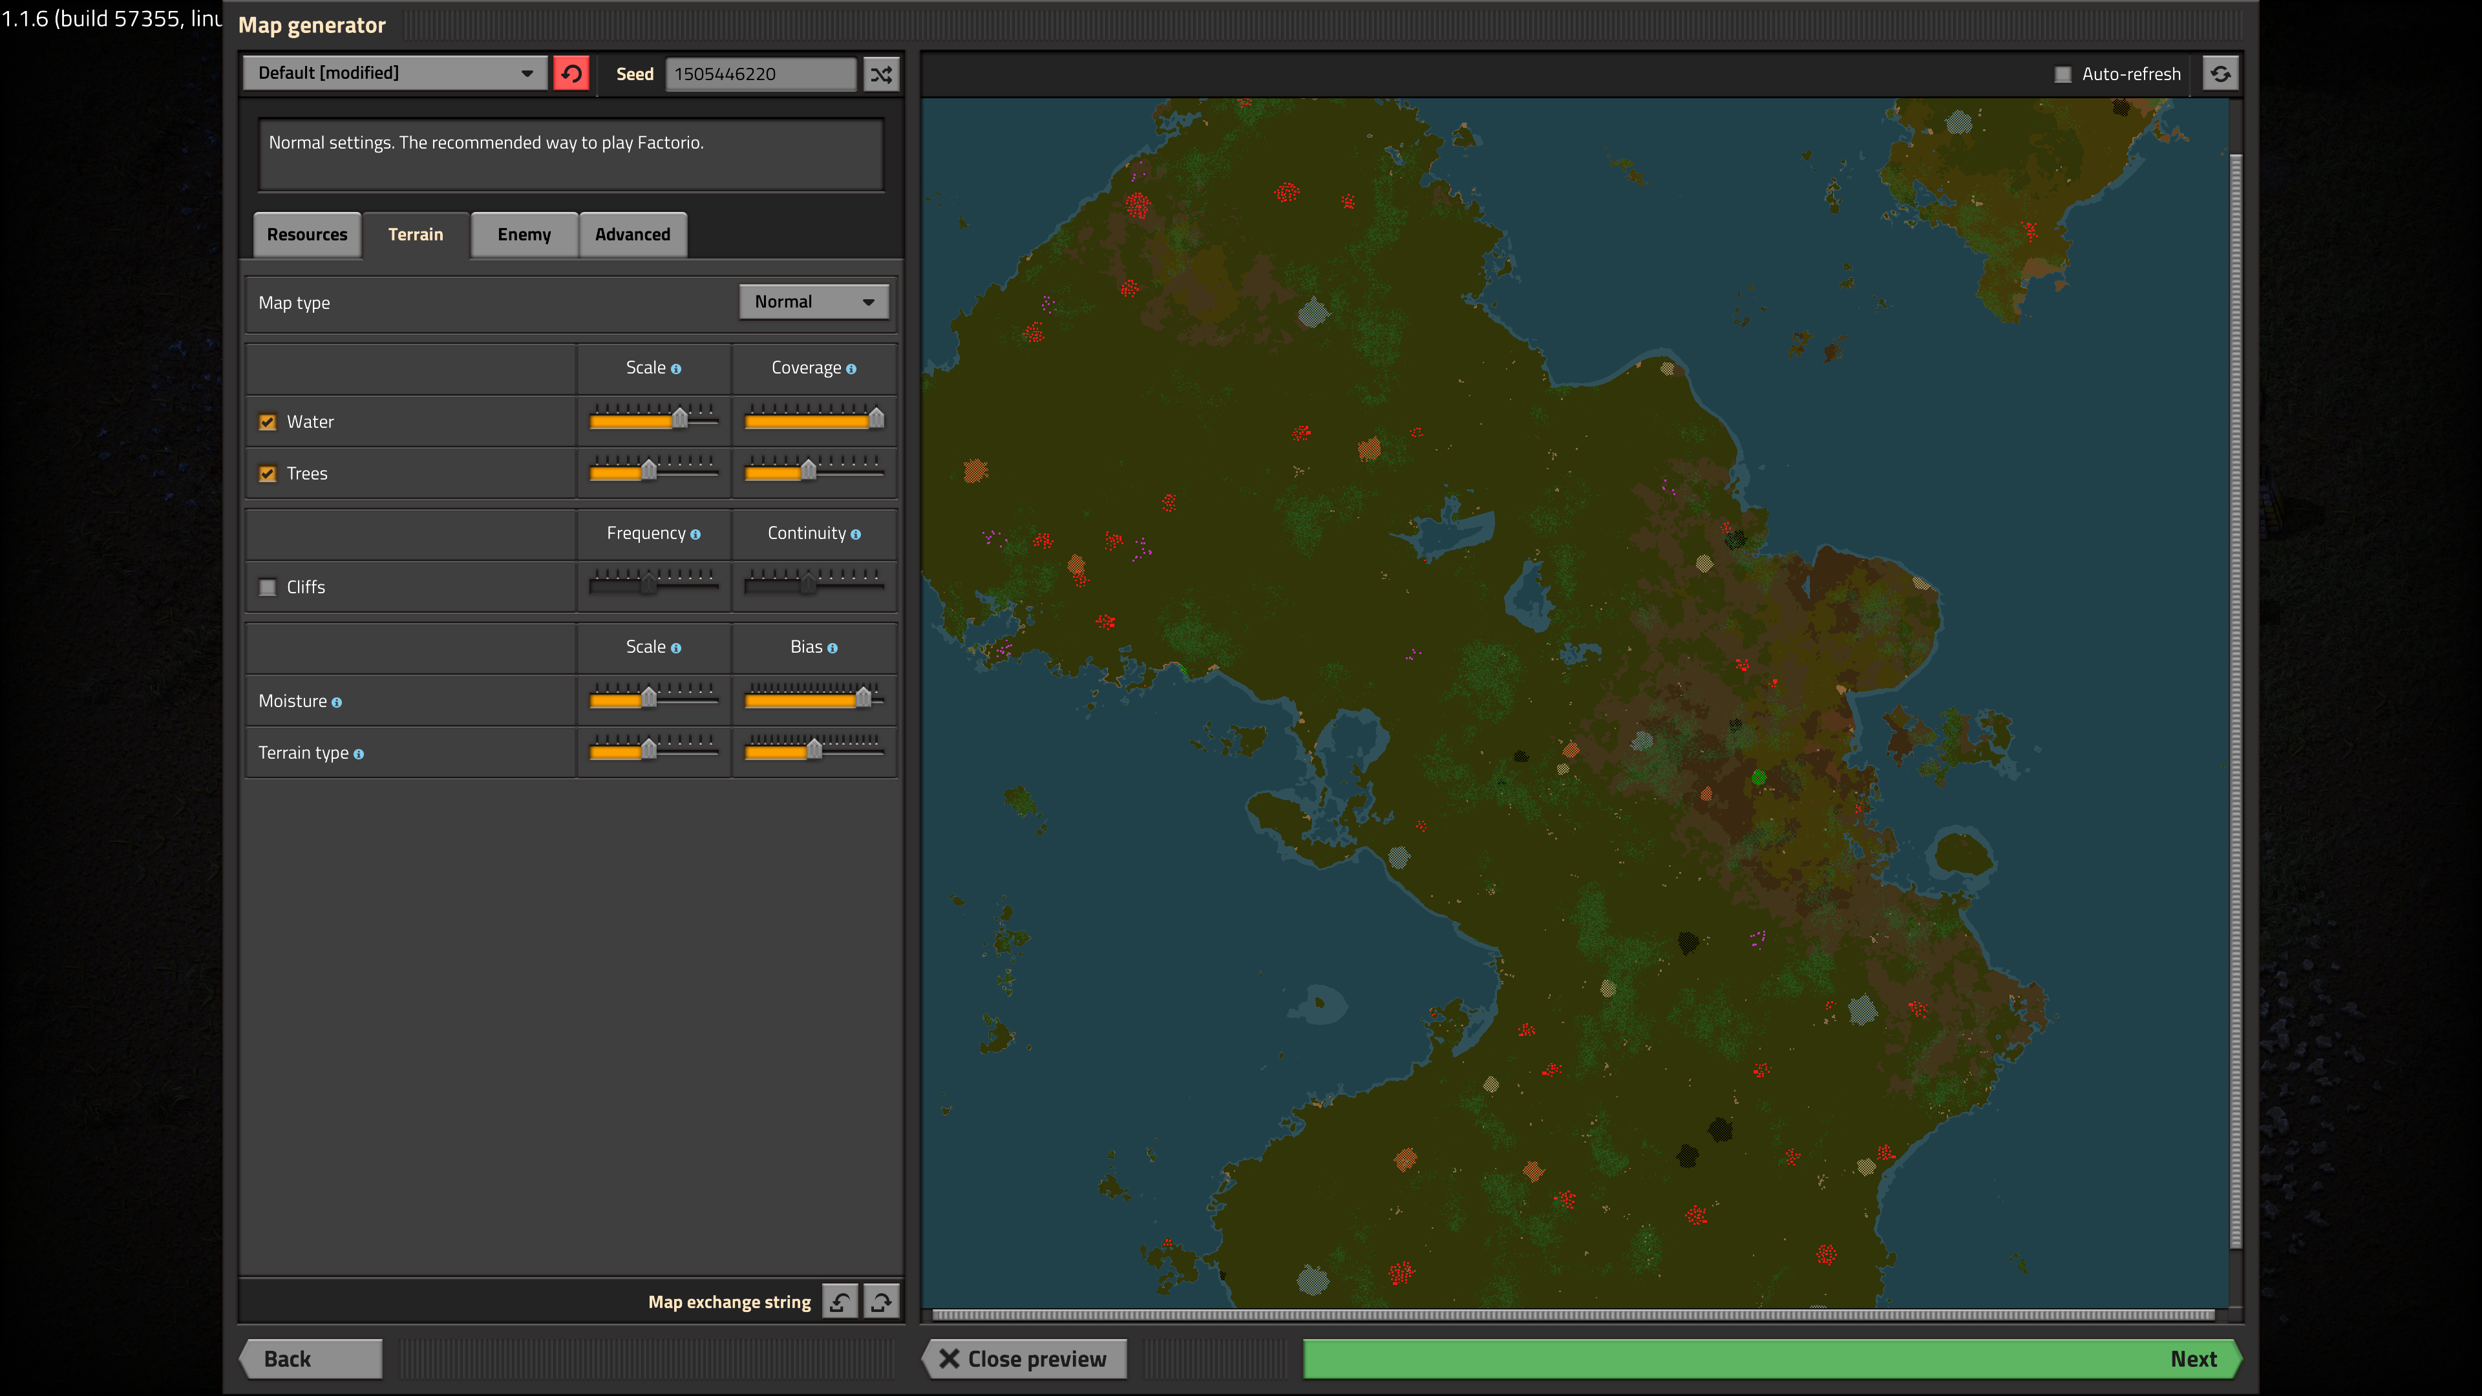Disable the Trees checkbox
This screenshot has height=1396, width=2482.
click(268, 474)
